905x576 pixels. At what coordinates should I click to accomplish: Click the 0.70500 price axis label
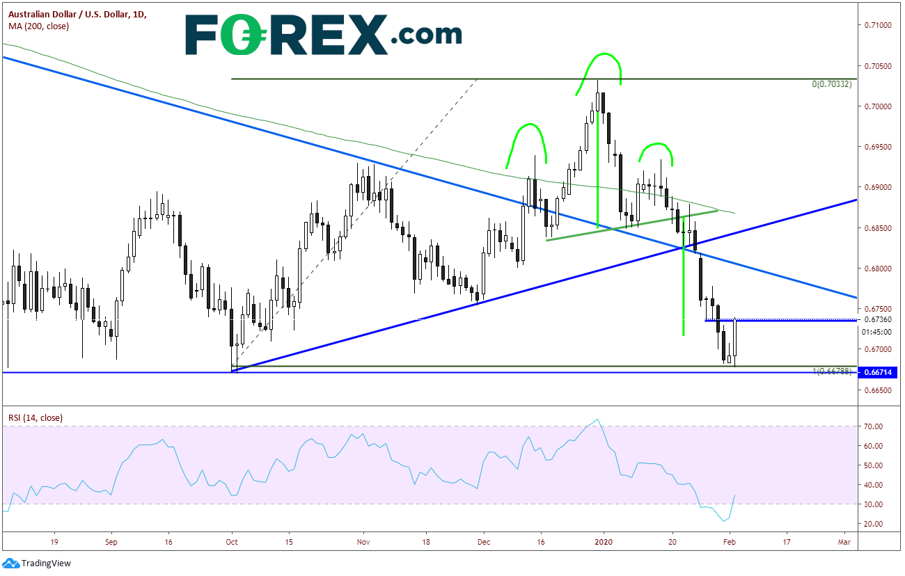point(879,66)
